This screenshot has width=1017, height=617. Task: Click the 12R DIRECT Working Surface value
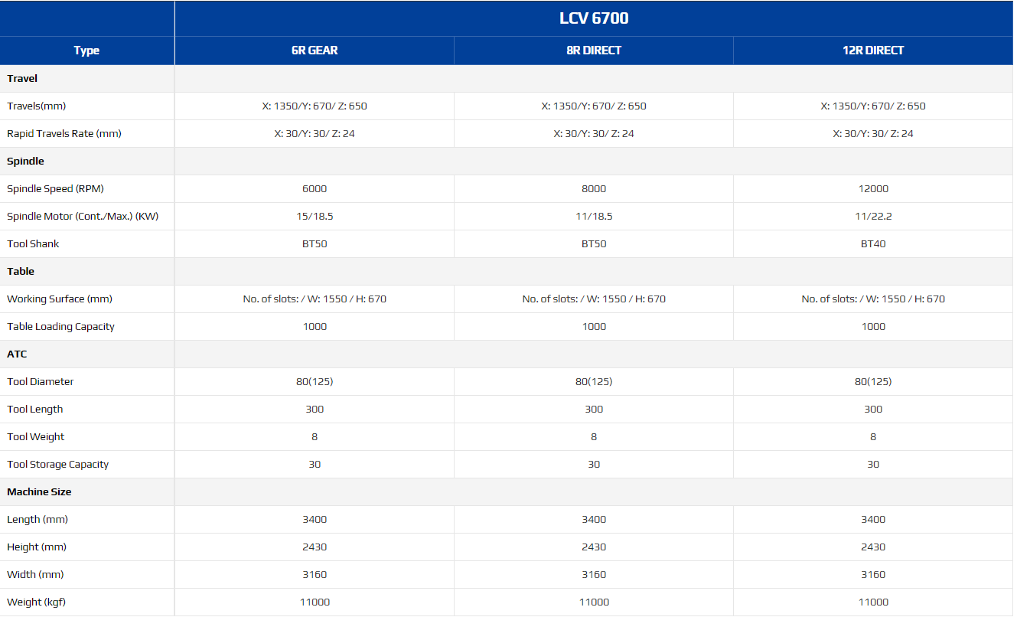[873, 299]
